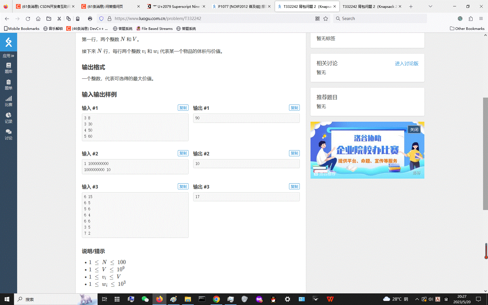Open the 讨论 discussion sidebar icon
Screen dimensions: 488x305
point(8,134)
